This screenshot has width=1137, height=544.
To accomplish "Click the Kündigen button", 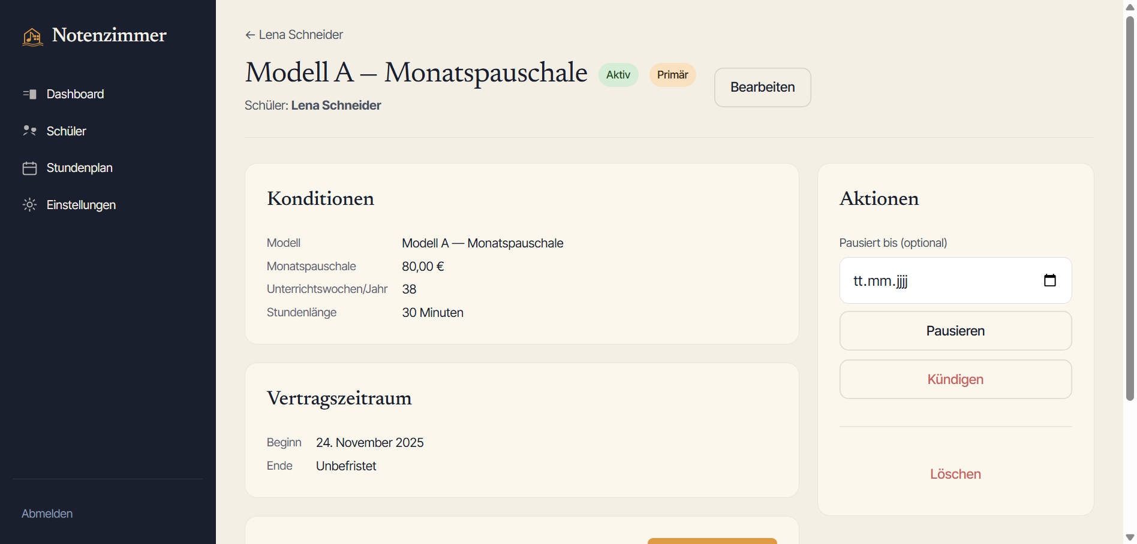I will click(955, 379).
